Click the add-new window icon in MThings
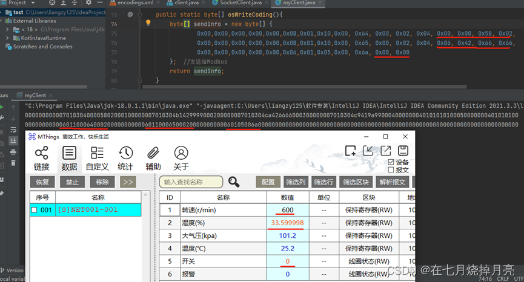 pos(350,151)
